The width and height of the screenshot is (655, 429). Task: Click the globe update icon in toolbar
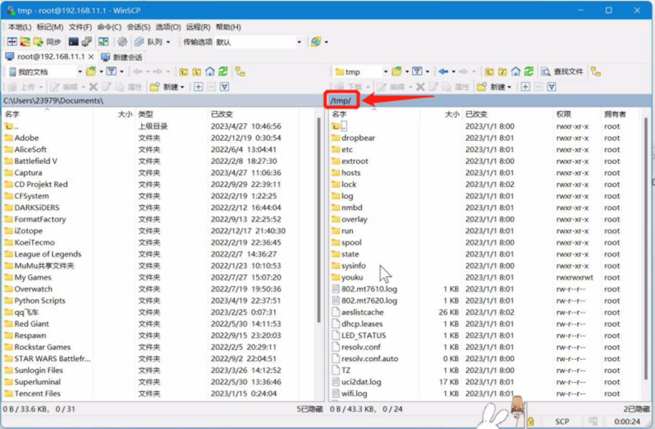coord(316,42)
